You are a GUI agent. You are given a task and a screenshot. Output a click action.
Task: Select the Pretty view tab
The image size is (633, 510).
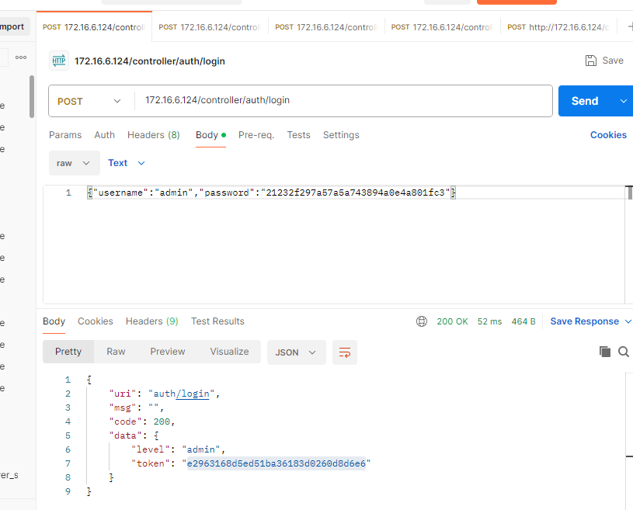pos(68,352)
